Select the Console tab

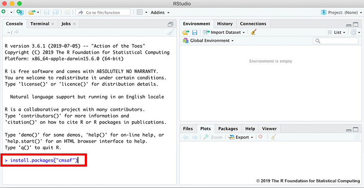coord(15,23)
